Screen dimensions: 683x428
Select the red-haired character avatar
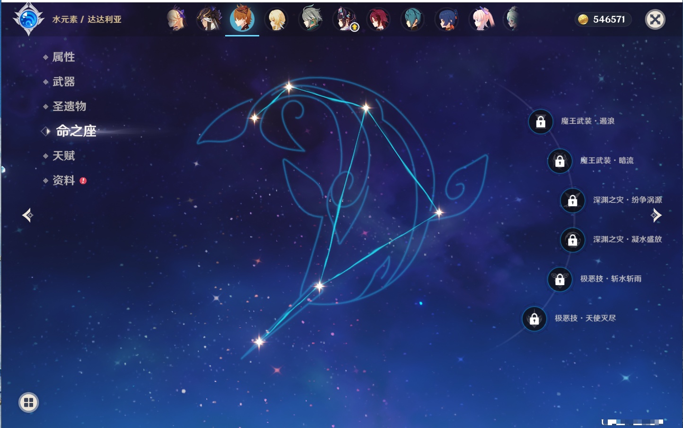[x=378, y=19]
